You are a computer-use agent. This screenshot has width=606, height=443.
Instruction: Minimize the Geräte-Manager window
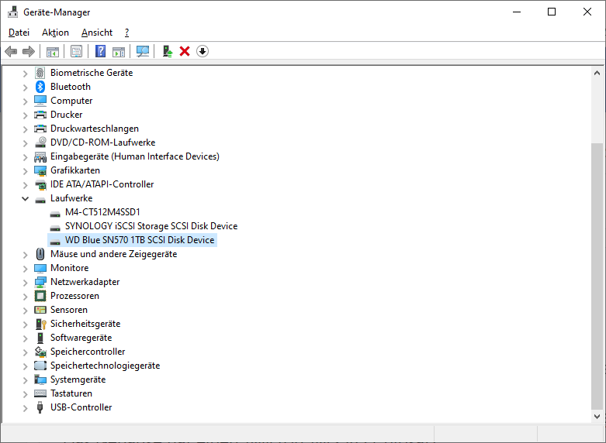[517, 12]
